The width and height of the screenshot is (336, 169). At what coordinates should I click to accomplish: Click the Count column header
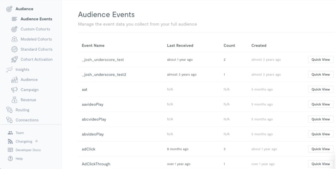pyautogui.click(x=229, y=46)
